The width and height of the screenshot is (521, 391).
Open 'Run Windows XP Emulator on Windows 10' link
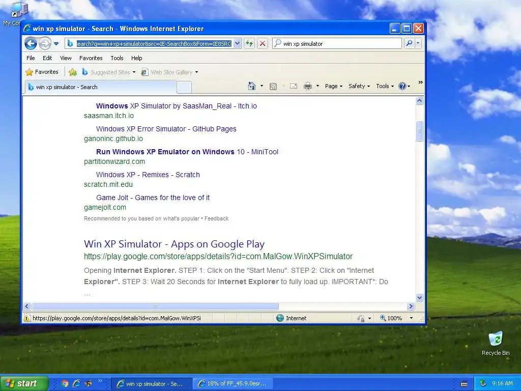[187, 152]
